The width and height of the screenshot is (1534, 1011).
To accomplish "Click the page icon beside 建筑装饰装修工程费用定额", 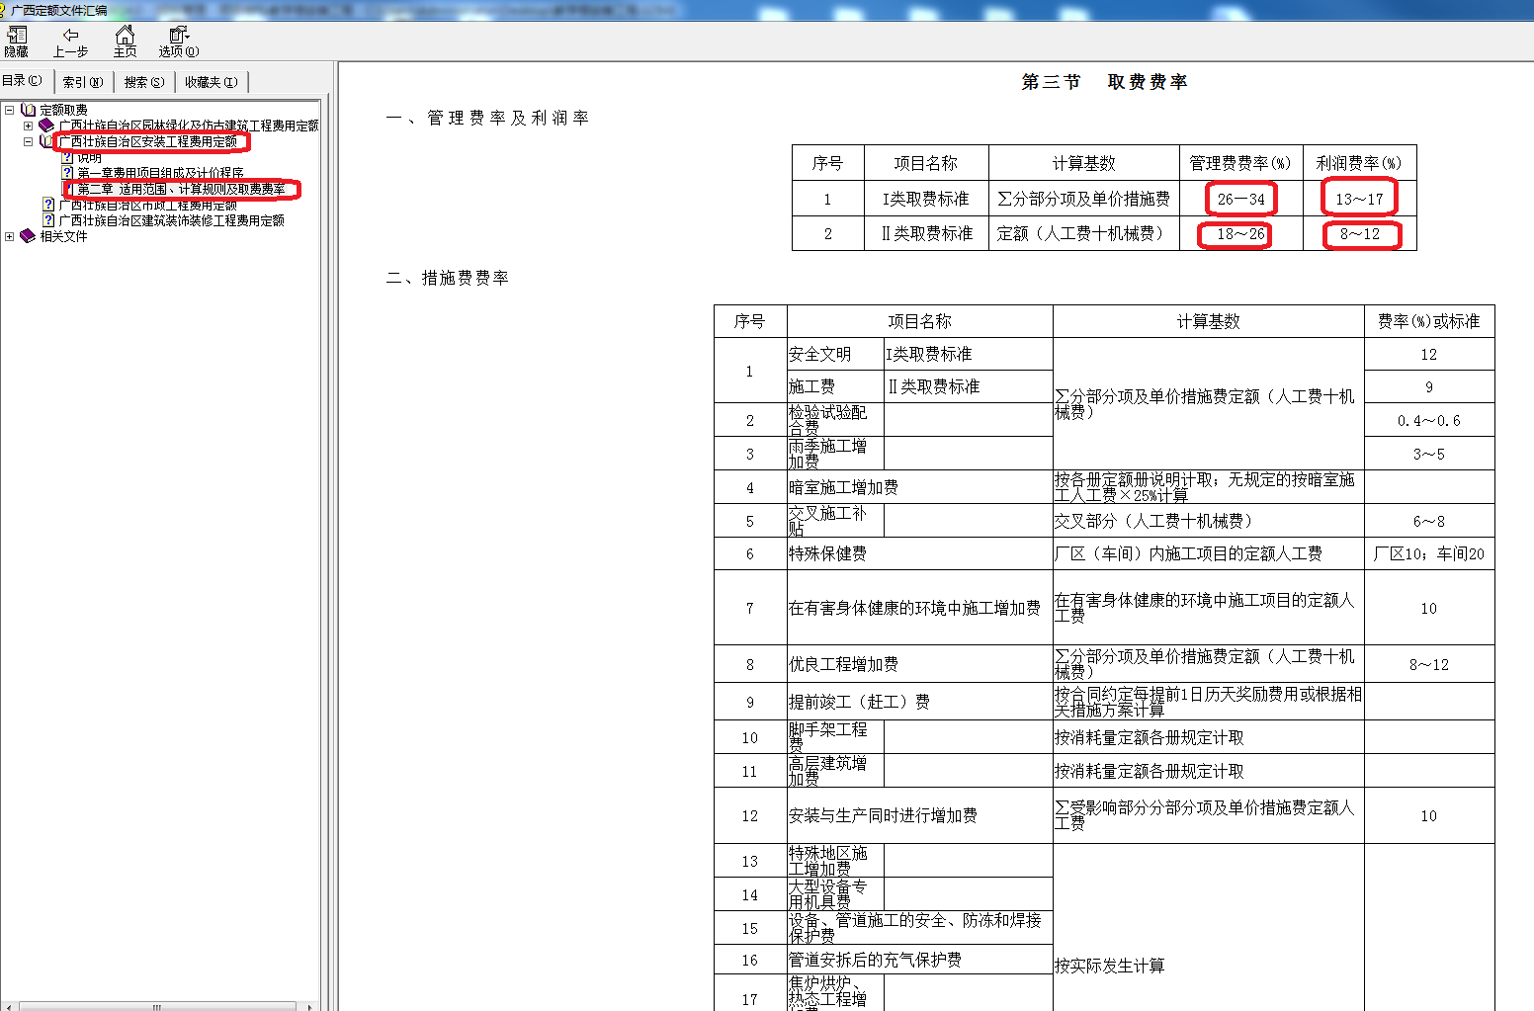I will 48,220.
